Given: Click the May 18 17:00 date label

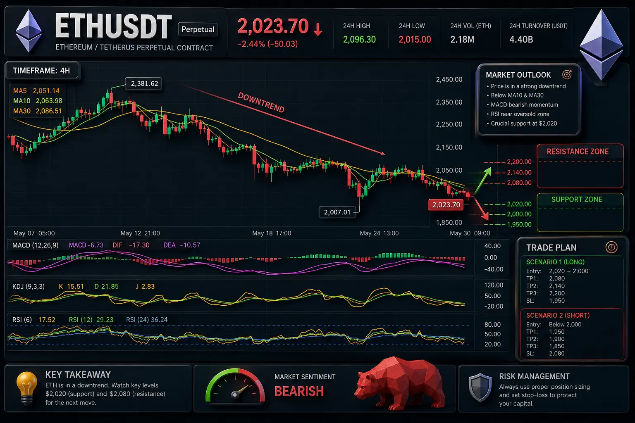Looking at the screenshot, I should [x=272, y=233].
